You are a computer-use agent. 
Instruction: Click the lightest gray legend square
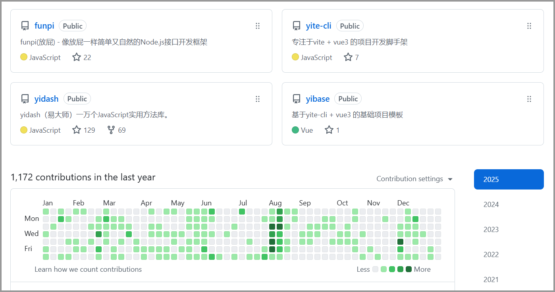tap(376, 269)
